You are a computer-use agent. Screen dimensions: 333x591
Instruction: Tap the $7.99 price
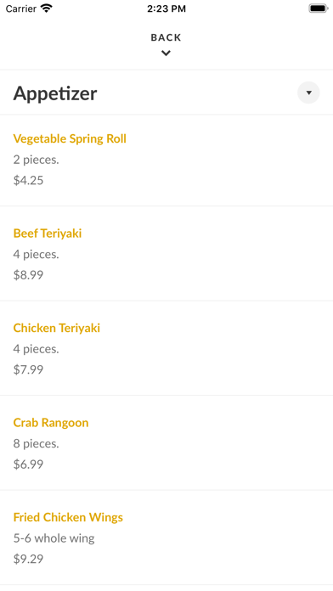pyautogui.click(x=28, y=369)
